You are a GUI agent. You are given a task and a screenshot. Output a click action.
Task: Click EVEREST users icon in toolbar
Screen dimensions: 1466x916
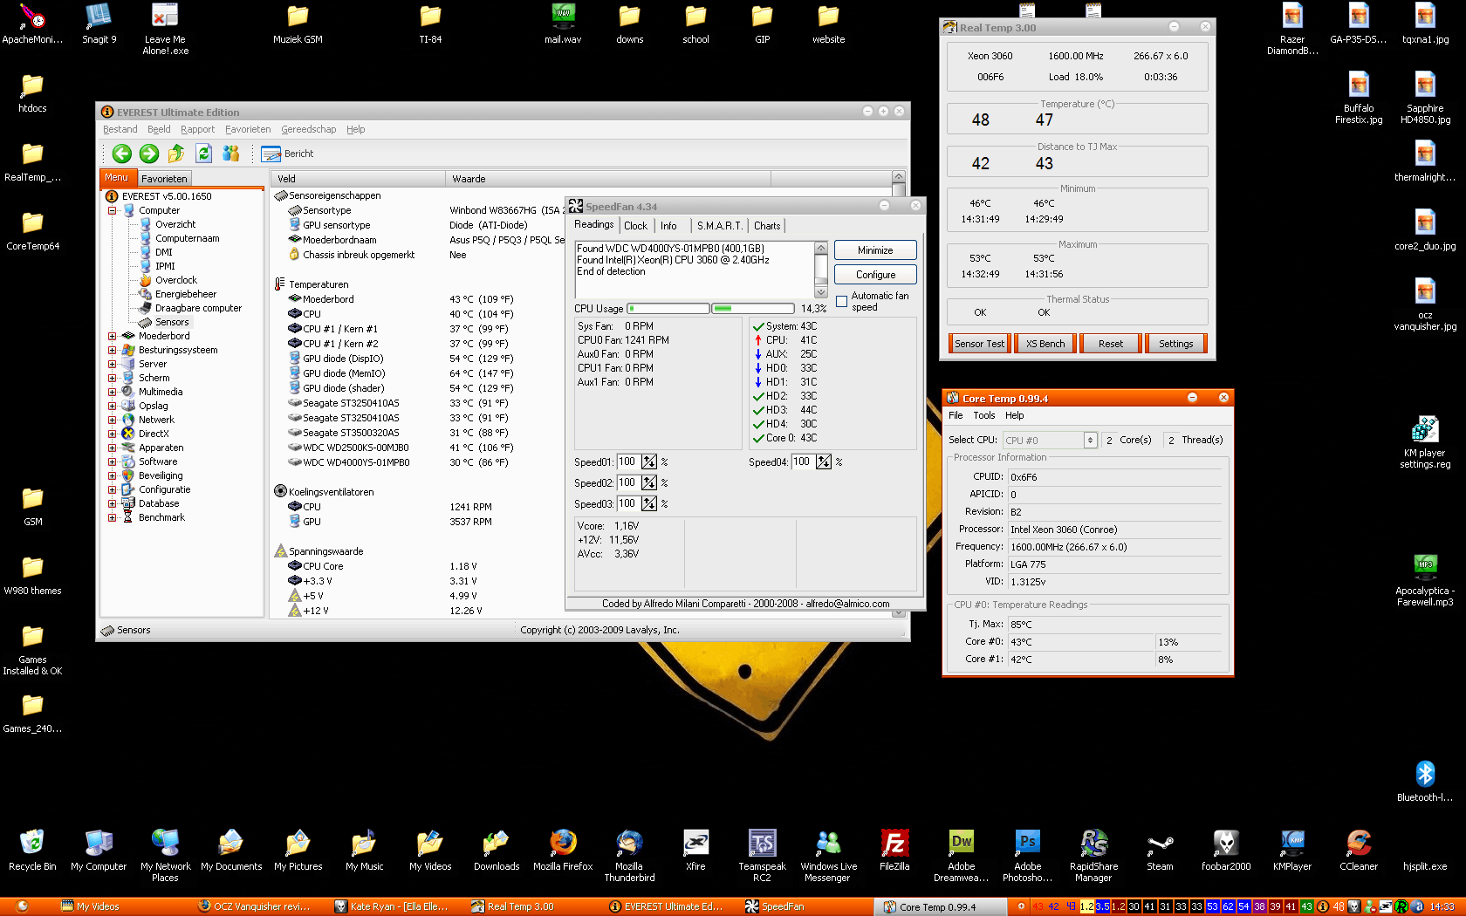(230, 154)
